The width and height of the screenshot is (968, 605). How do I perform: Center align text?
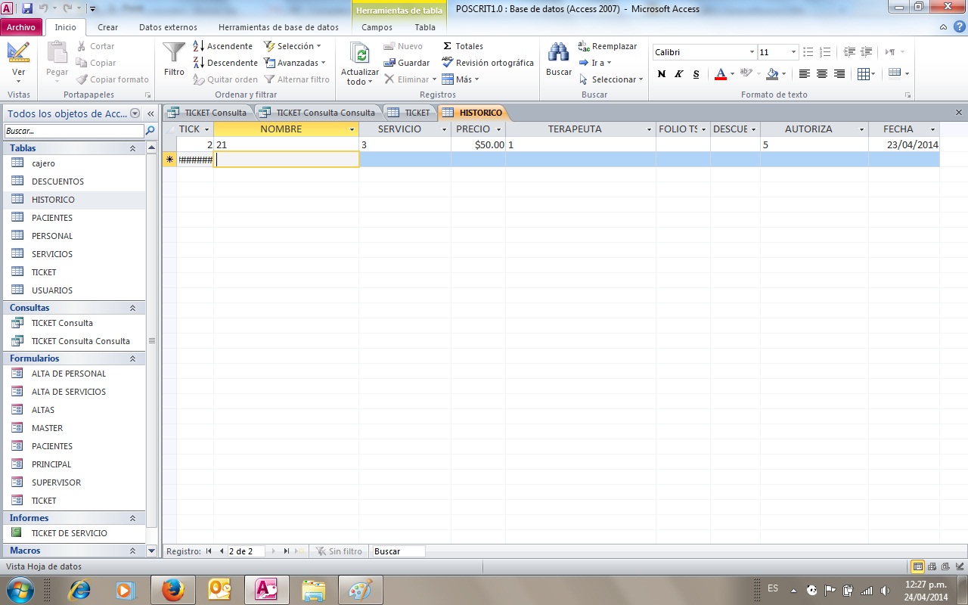822,74
